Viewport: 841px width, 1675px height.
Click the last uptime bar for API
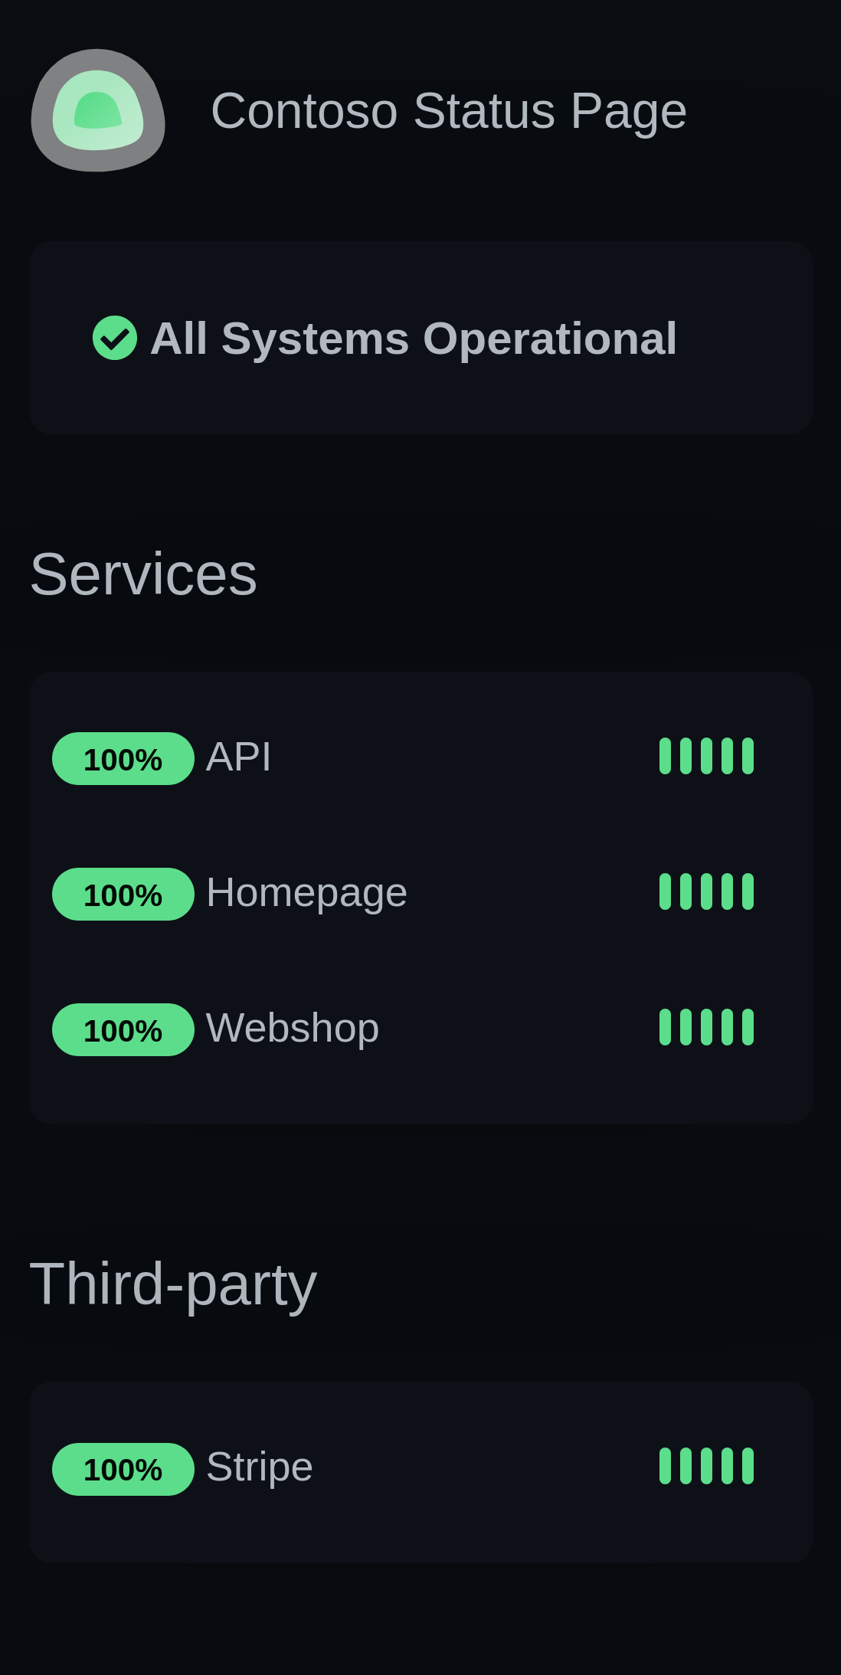[x=748, y=755]
